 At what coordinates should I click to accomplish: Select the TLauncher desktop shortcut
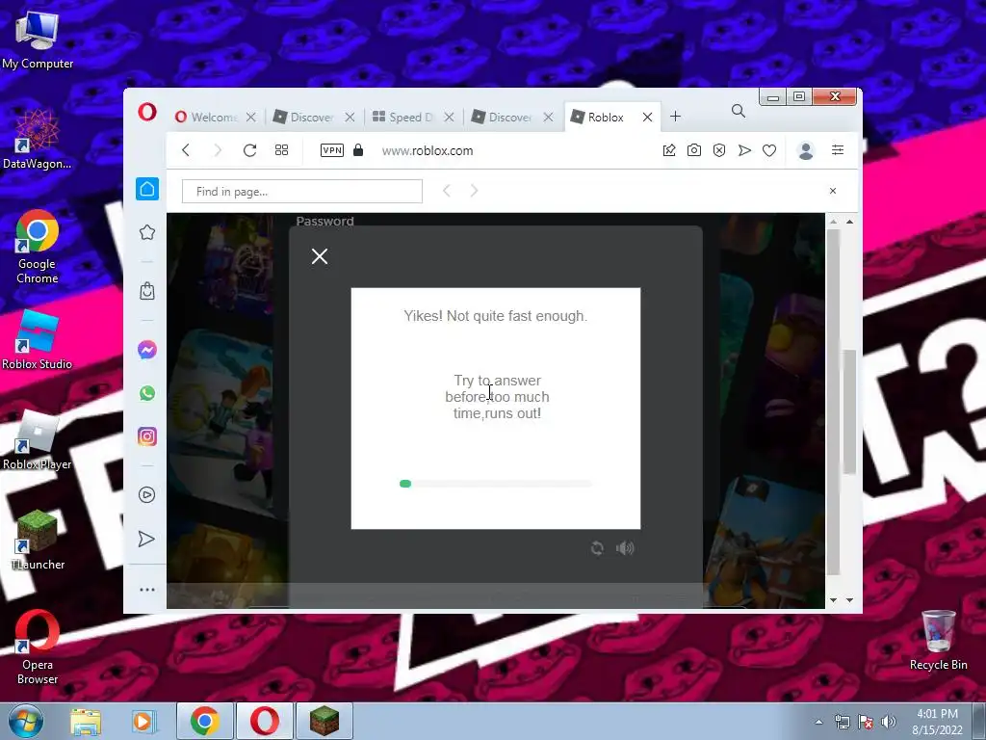[38, 541]
